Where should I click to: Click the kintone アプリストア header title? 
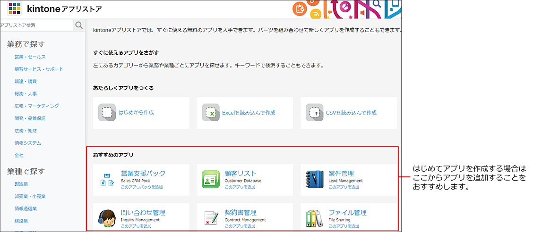(64, 9)
